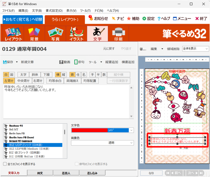This screenshot has width=210, height=177.
Task: Open the ファイル(F) menu
Action: pos(8,10)
